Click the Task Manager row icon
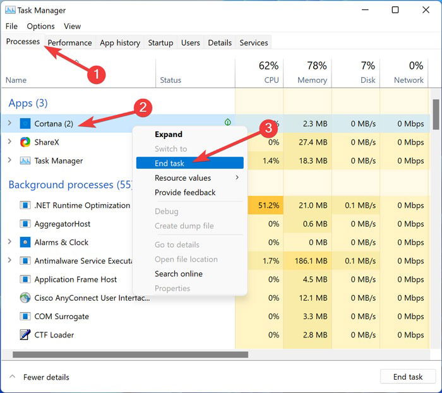The height and width of the screenshot is (393, 442). point(25,160)
